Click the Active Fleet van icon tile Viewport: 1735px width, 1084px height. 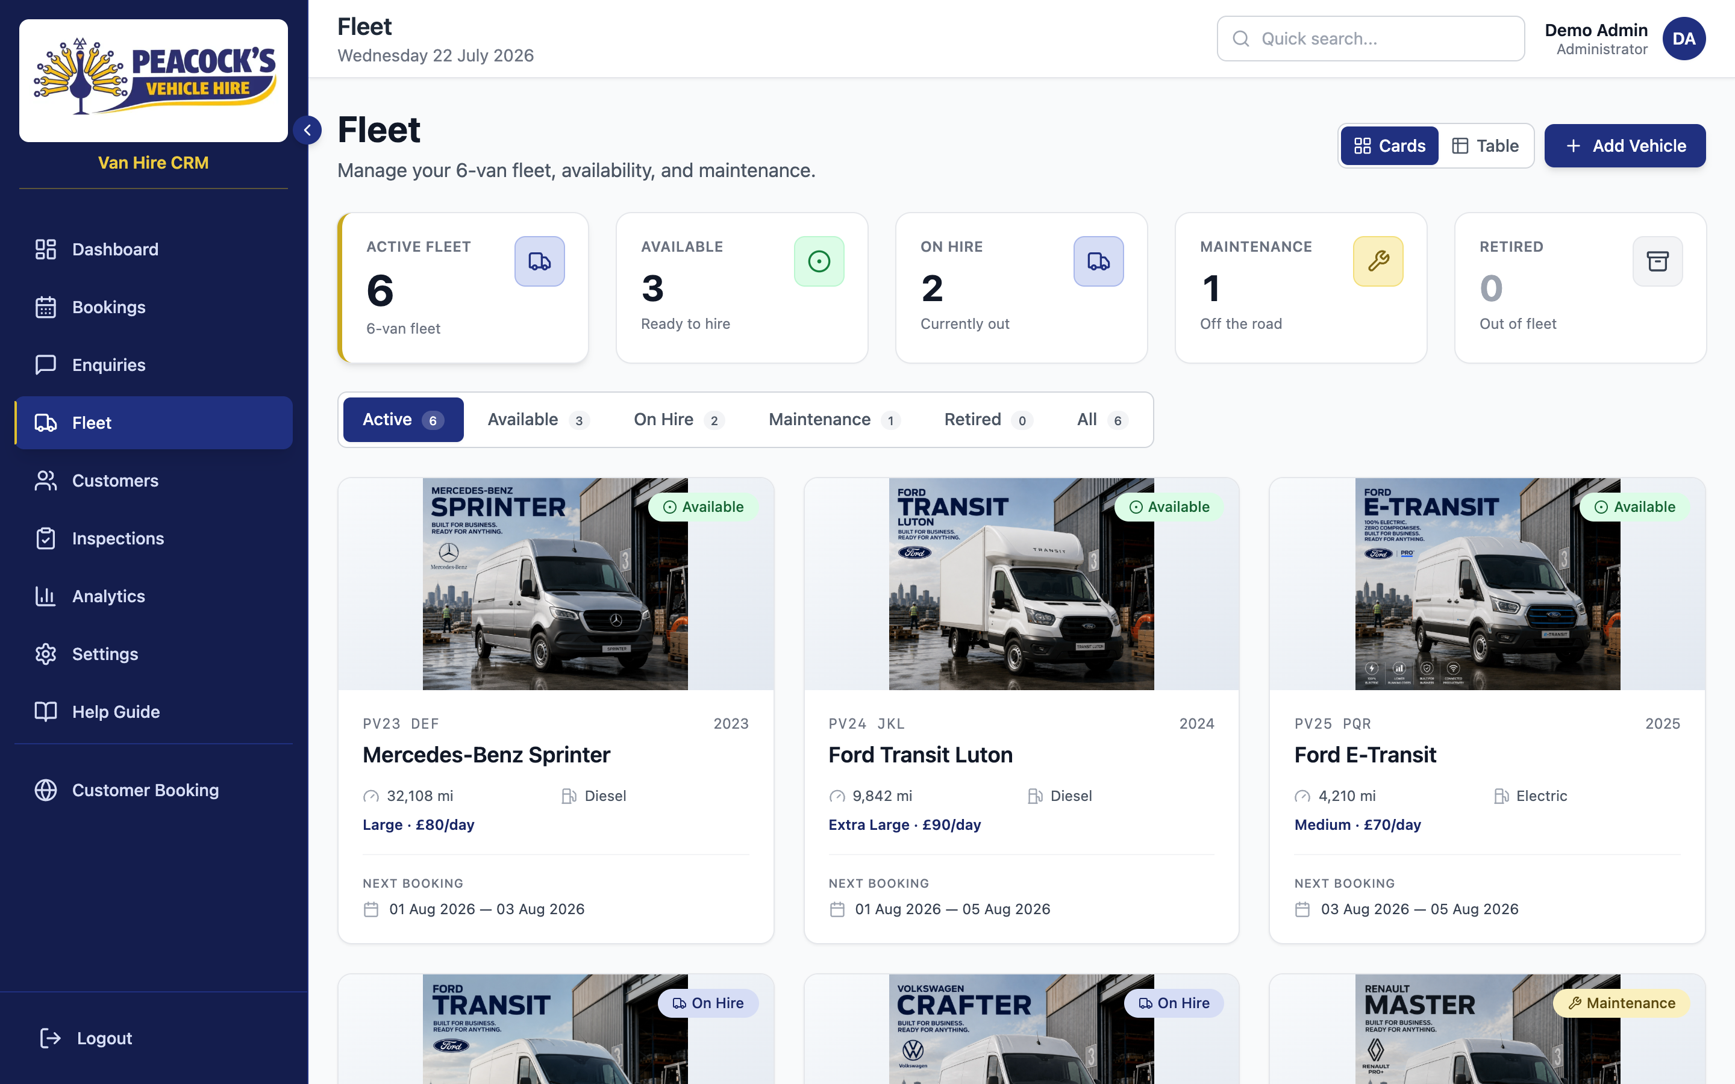click(539, 262)
